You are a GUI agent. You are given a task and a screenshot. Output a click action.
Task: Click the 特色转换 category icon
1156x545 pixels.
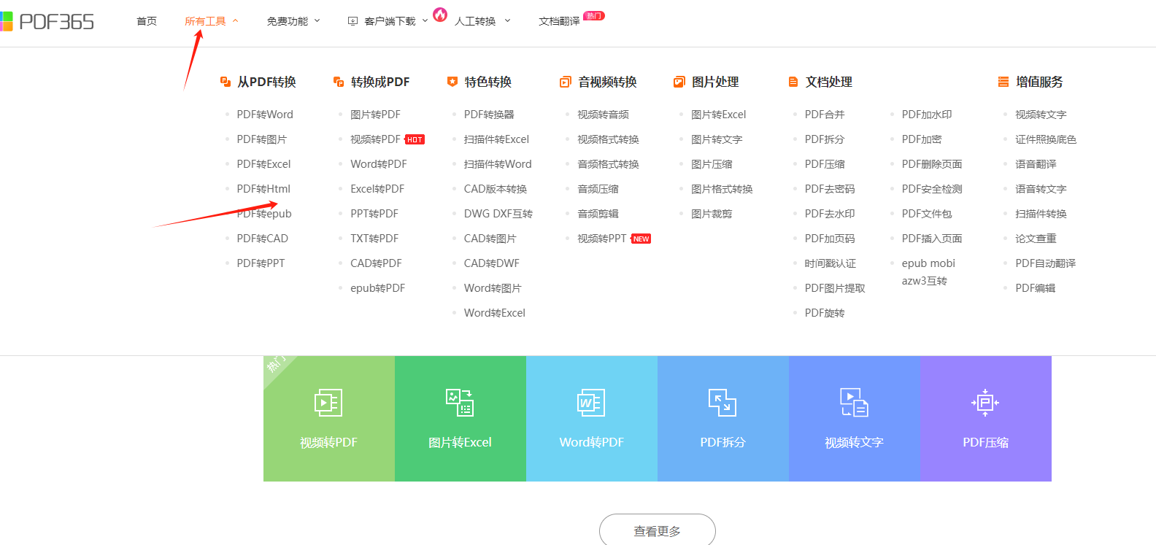452,82
